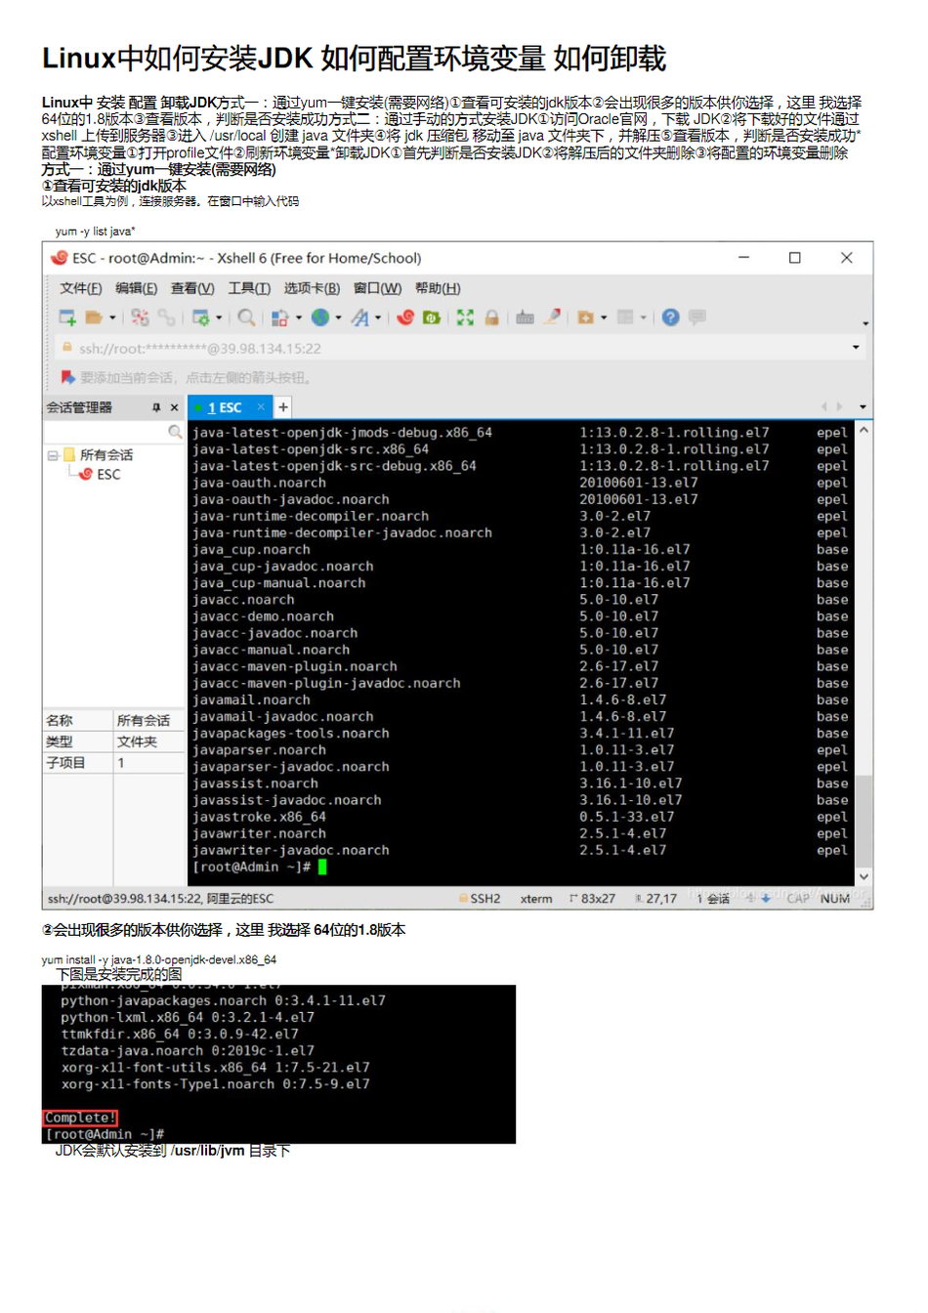Screen dimensions: 928x1313
Task: Click the Open Session folder icon
Action: [94, 318]
